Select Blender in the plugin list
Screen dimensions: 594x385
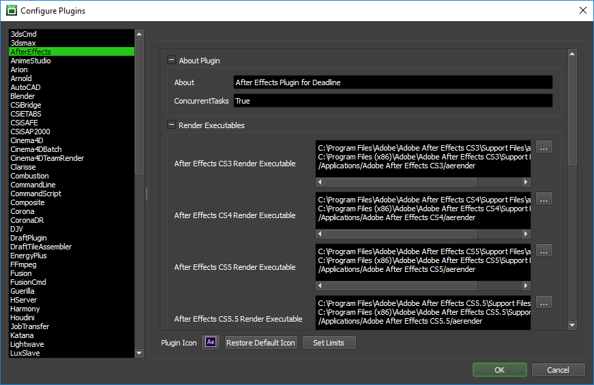23,96
